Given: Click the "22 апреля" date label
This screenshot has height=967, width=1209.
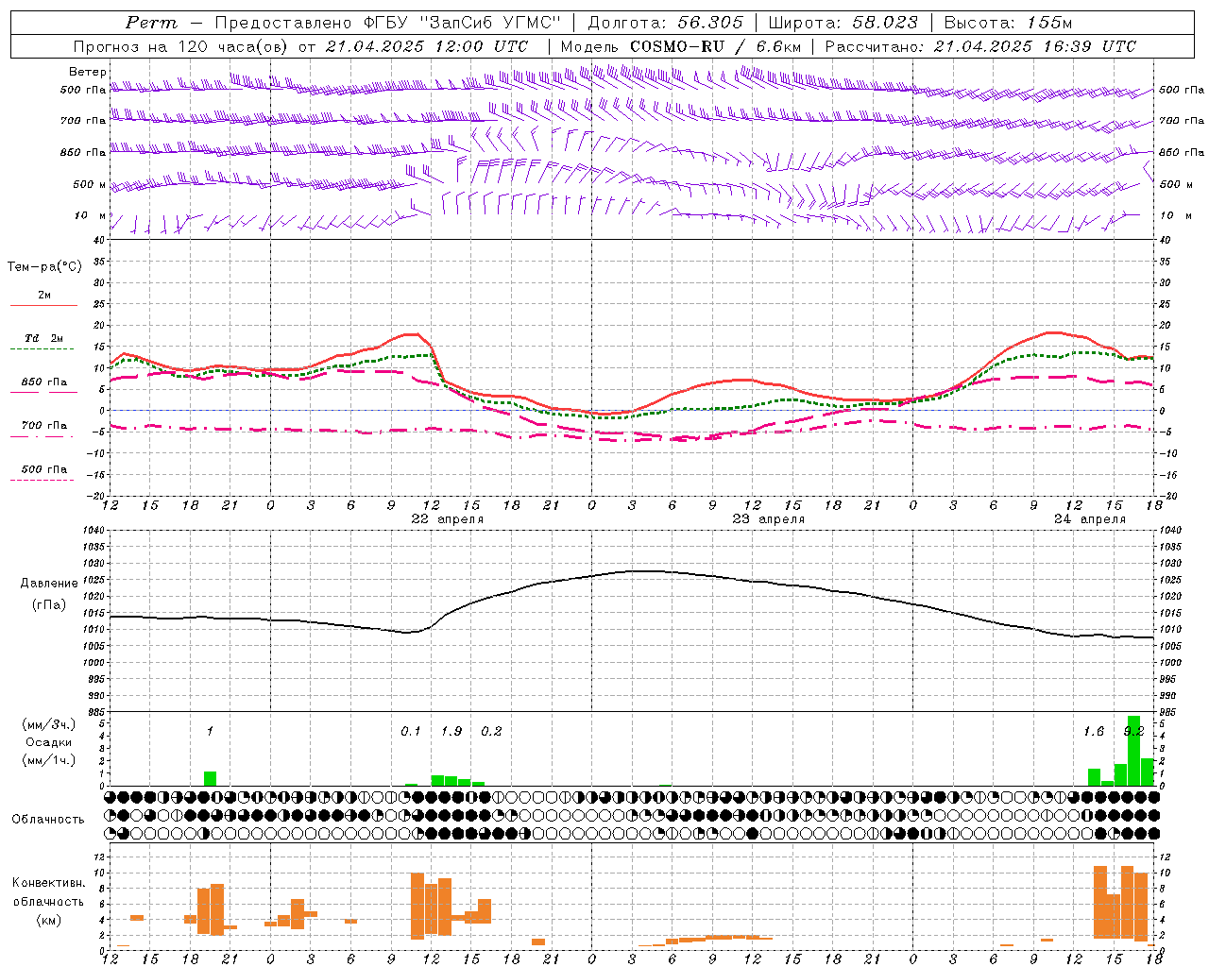Looking at the screenshot, I should point(447,519).
